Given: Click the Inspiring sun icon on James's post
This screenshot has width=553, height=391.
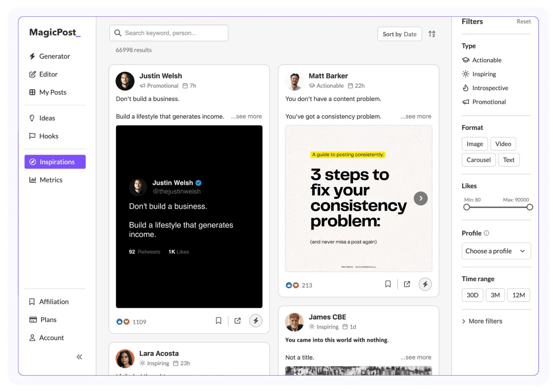Looking at the screenshot, I should click(312, 327).
